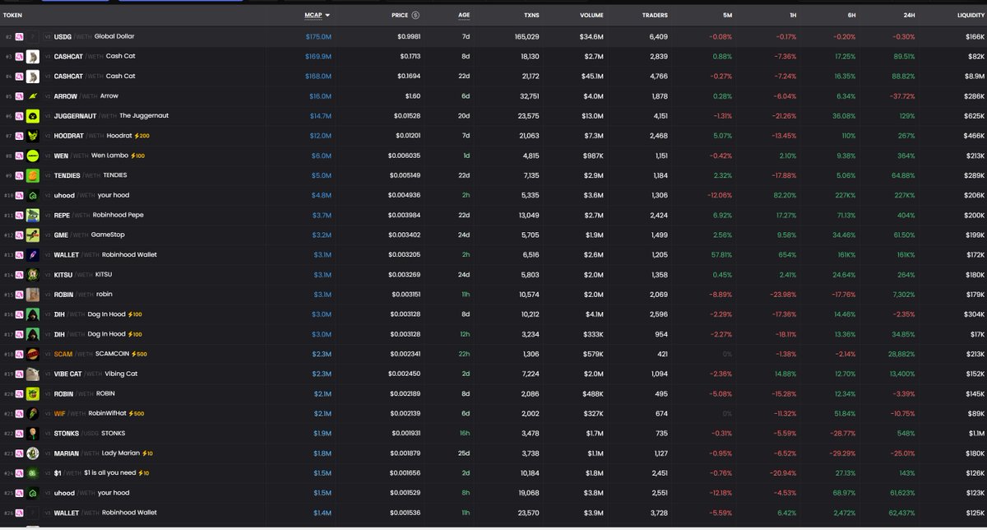Click the 6,409 traders value
Image resolution: width=987 pixels, height=530 pixels.
point(658,37)
